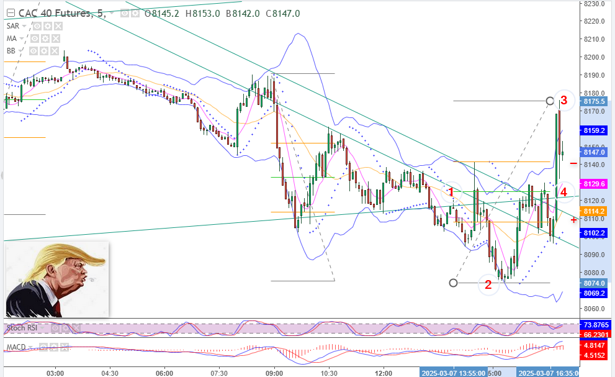Open SAR indicator settings gear
615x377 pixels.
click(x=48, y=26)
